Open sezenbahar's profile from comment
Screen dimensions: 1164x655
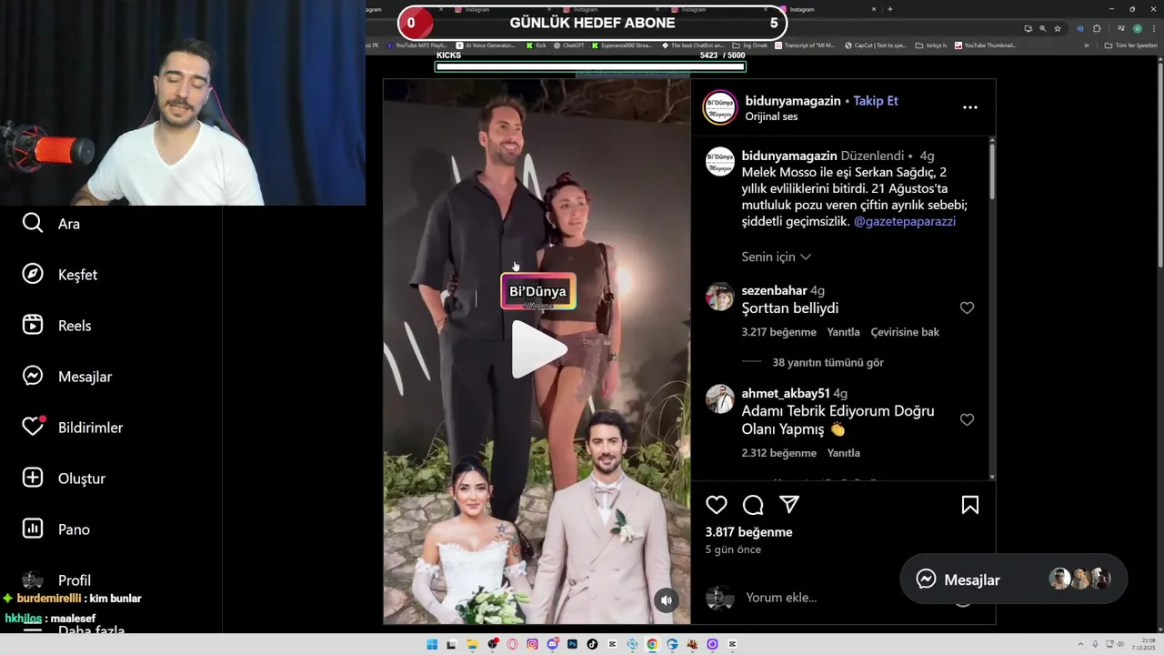(774, 290)
